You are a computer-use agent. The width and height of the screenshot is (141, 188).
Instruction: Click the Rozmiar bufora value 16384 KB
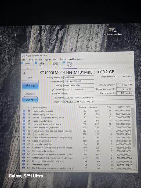(x=124, y=77)
